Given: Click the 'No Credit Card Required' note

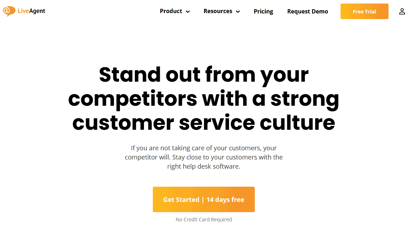Looking at the screenshot, I should click(x=204, y=220).
